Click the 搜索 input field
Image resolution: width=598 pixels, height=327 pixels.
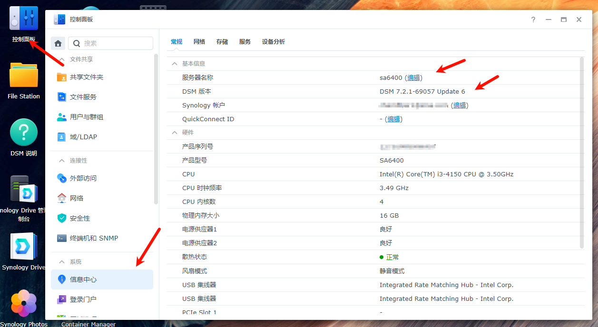(111, 43)
